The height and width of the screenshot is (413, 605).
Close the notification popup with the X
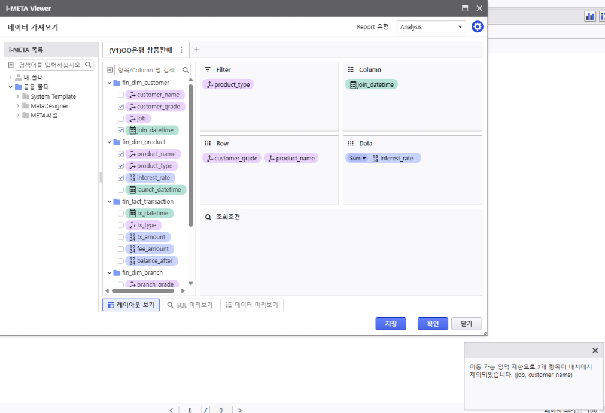click(x=595, y=351)
